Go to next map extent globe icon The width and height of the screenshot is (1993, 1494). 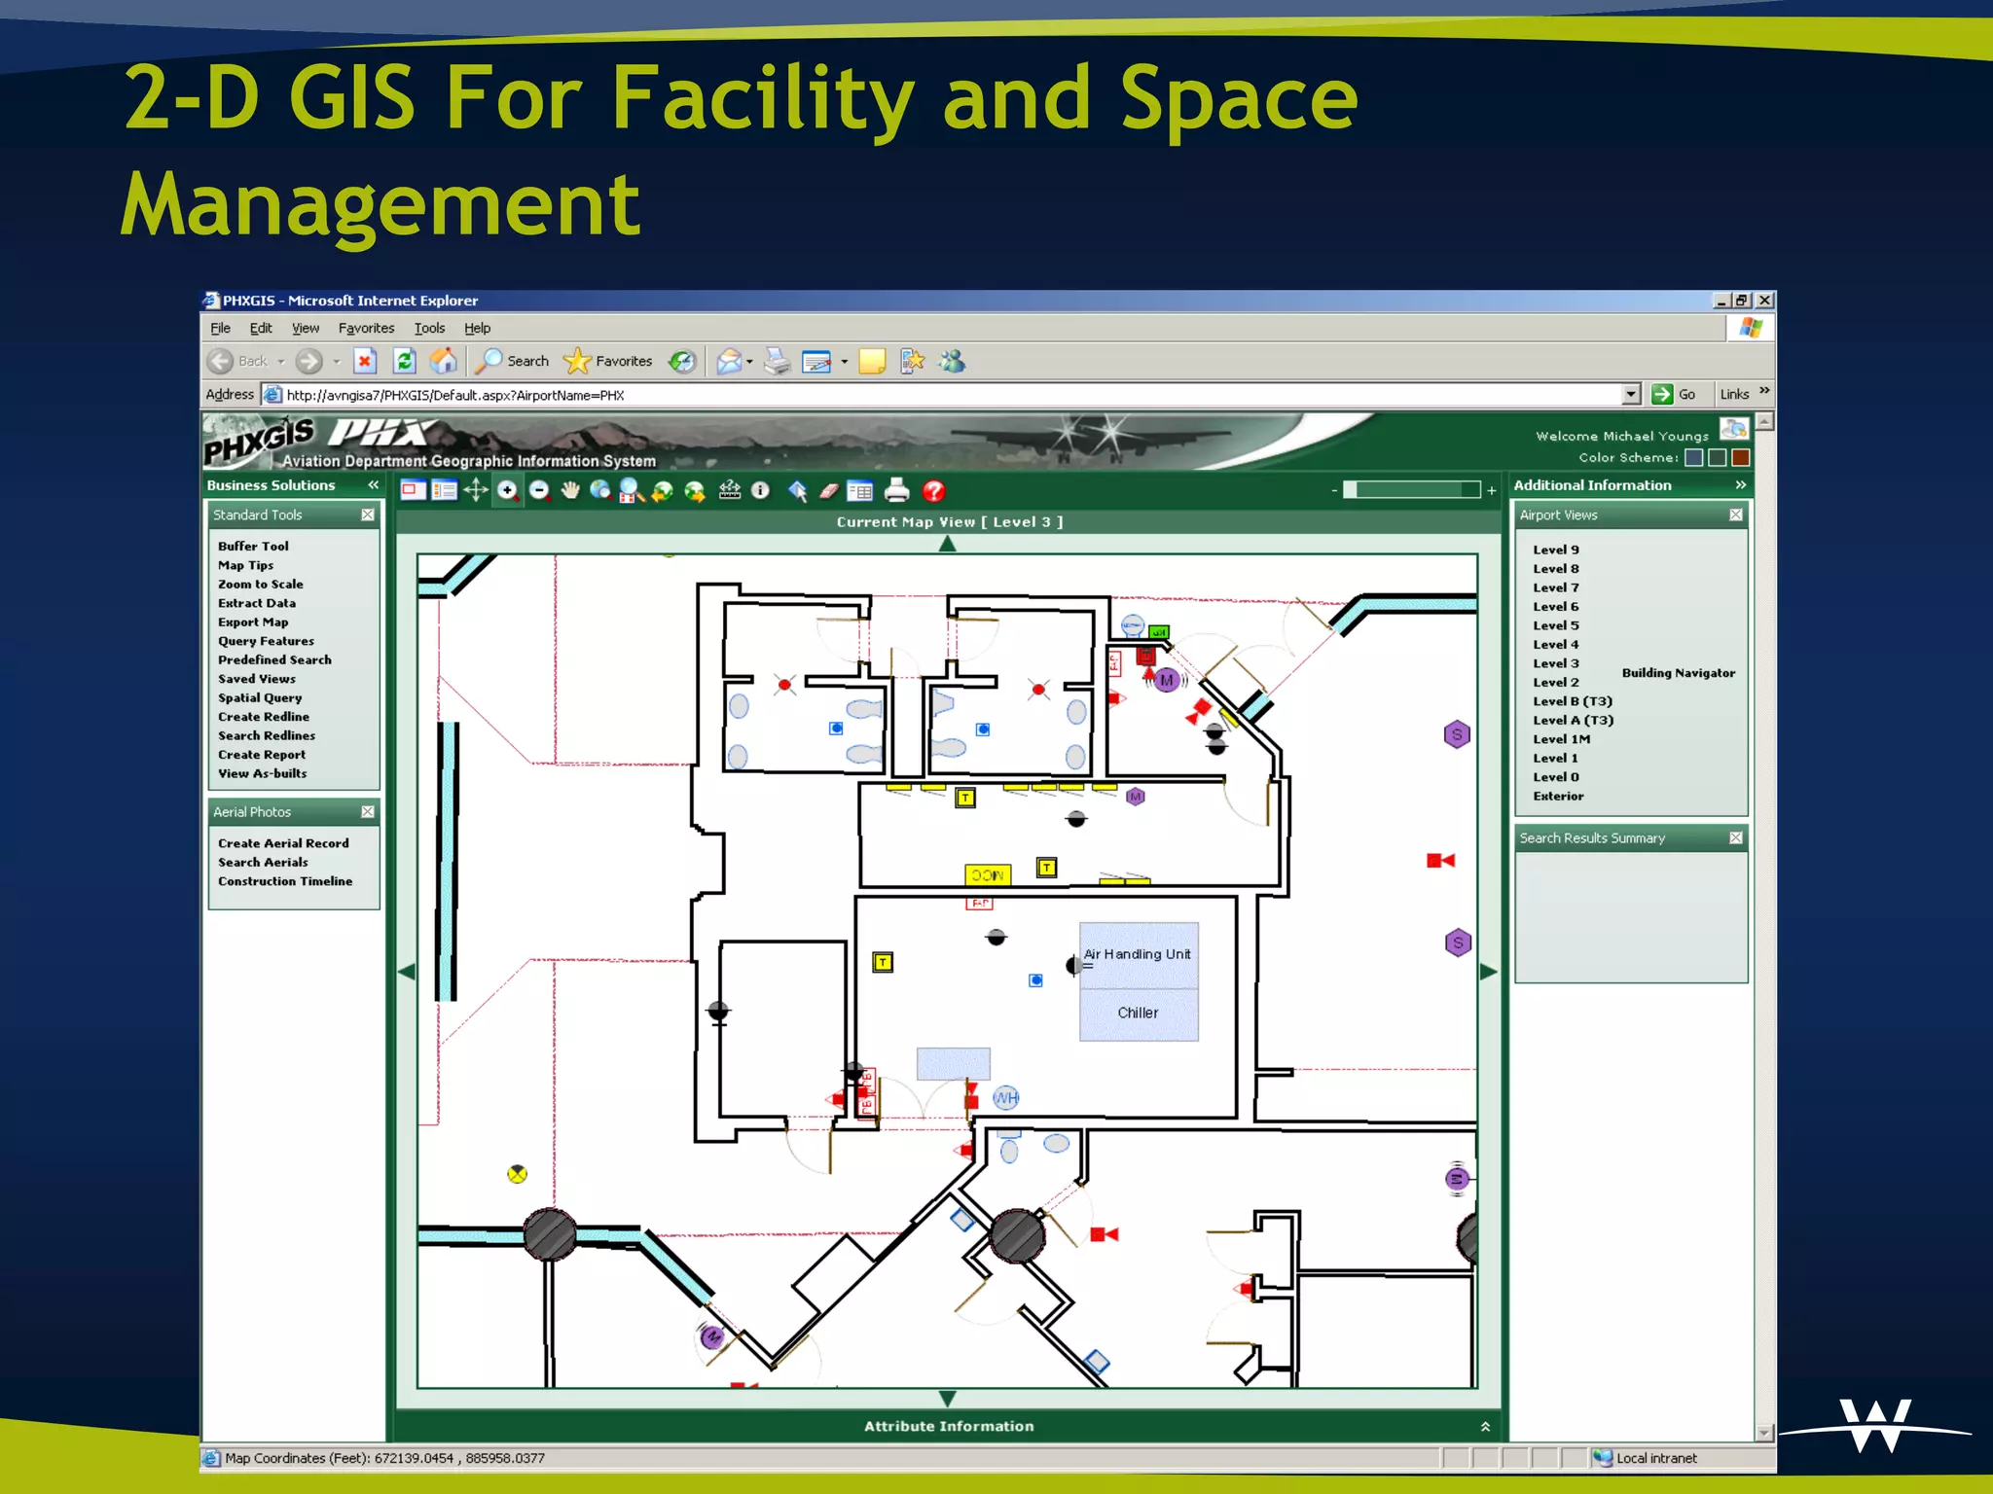tap(695, 491)
